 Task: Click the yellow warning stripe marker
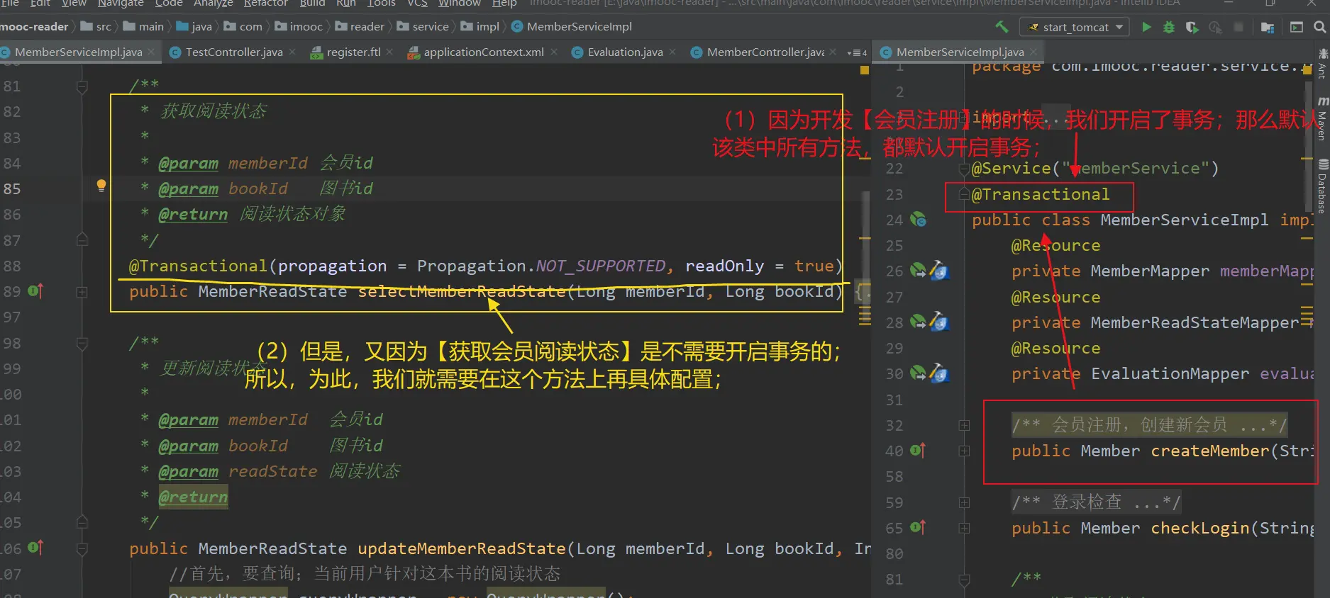point(864,70)
